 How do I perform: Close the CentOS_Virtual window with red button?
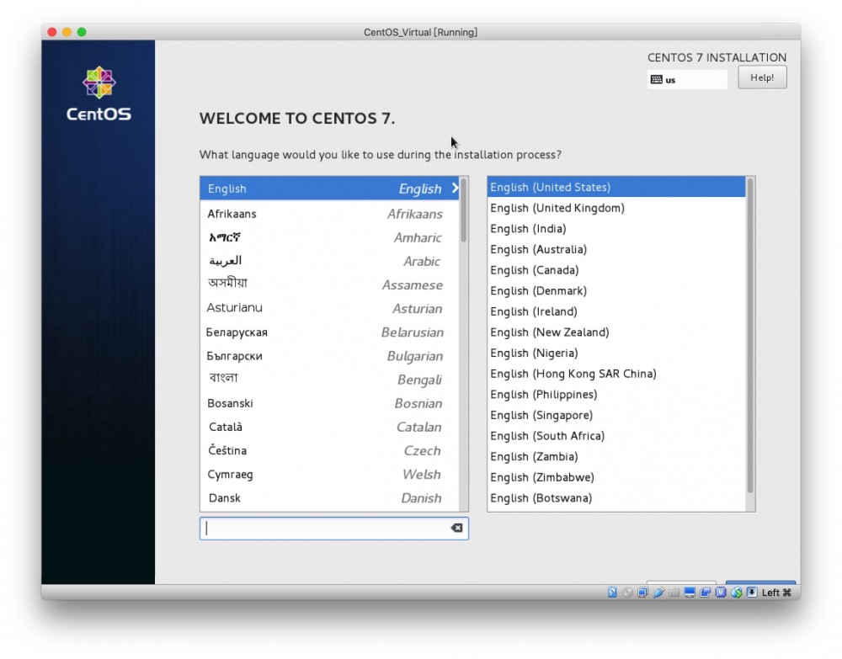[52, 32]
